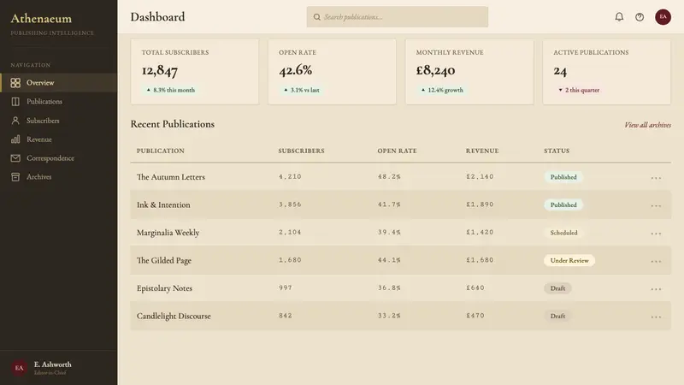Screen dimensions: 684x385
Task: Select revenue value £1,420
Action: pos(480,232)
